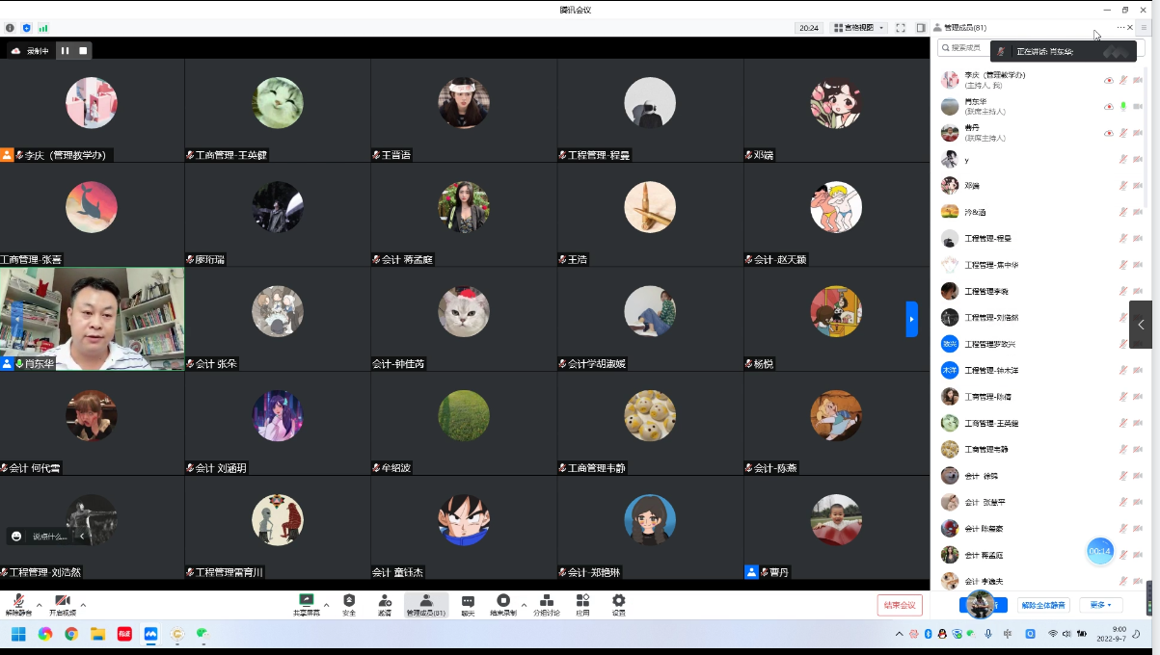Turn on camera with 开启视频

[x=62, y=604]
